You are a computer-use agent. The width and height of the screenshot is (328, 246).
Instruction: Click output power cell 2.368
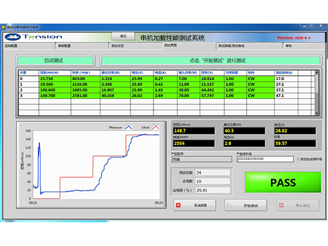(x=115, y=84)
